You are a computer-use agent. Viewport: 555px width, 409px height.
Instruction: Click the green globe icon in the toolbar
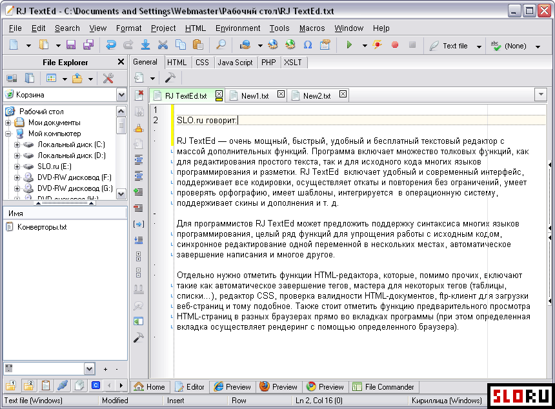tap(290, 45)
